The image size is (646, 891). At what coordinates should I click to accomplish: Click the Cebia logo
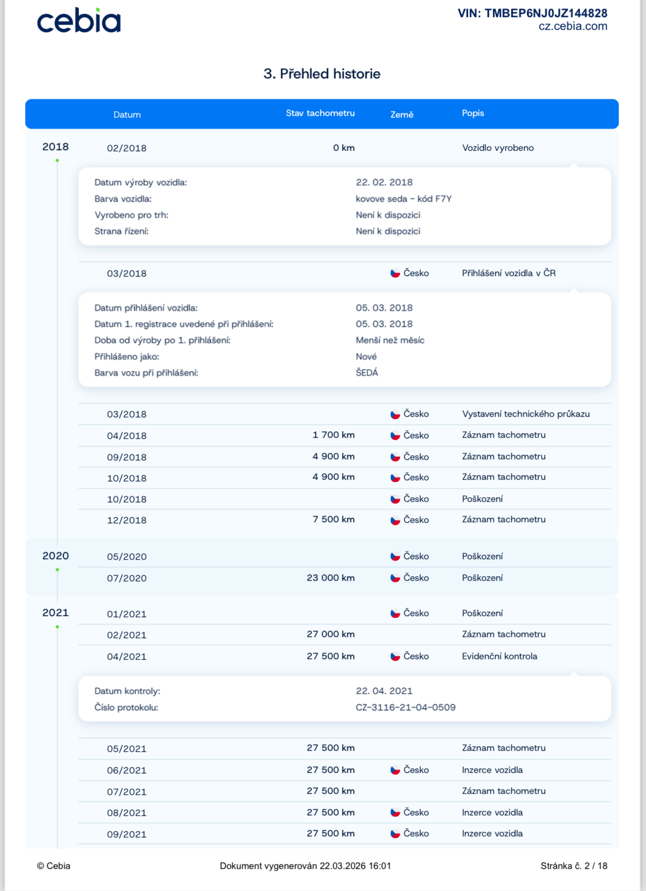(78, 21)
